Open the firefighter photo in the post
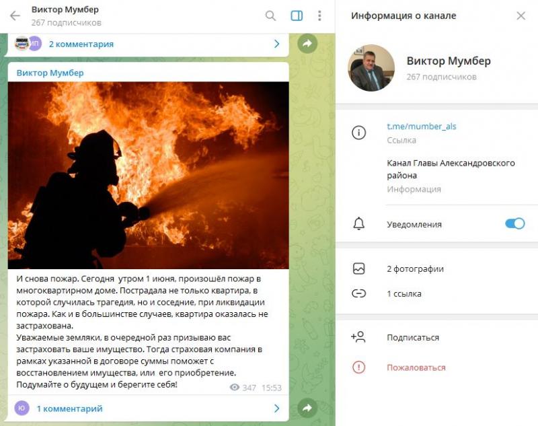Image resolution: width=538 pixels, height=426 pixels. point(148,175)
